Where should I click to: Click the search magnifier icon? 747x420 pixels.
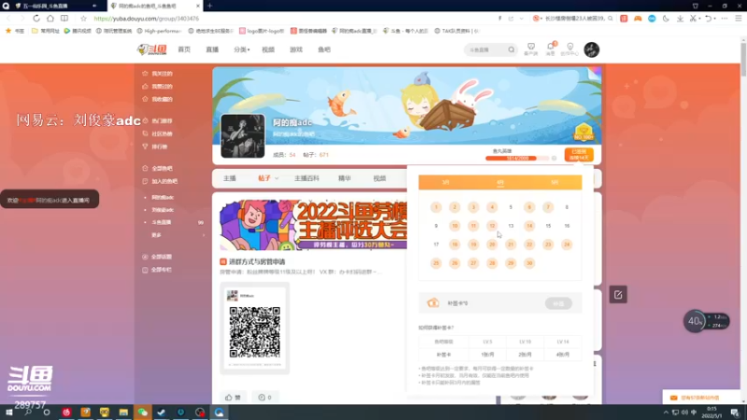point(511,49)
